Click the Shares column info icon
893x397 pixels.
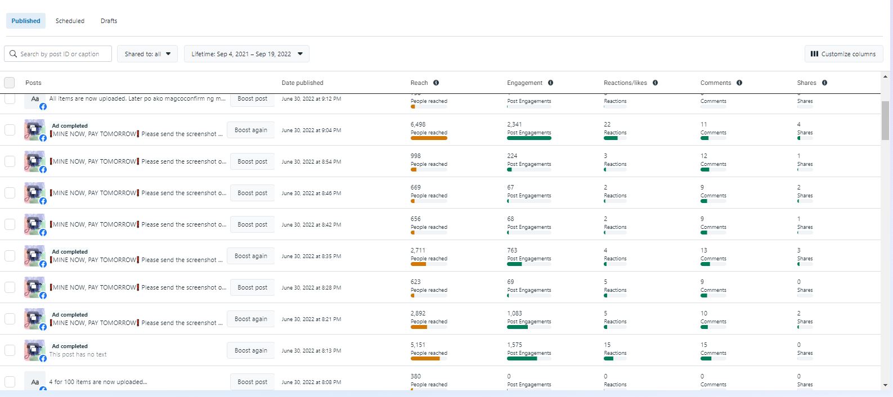coord(824,83)
